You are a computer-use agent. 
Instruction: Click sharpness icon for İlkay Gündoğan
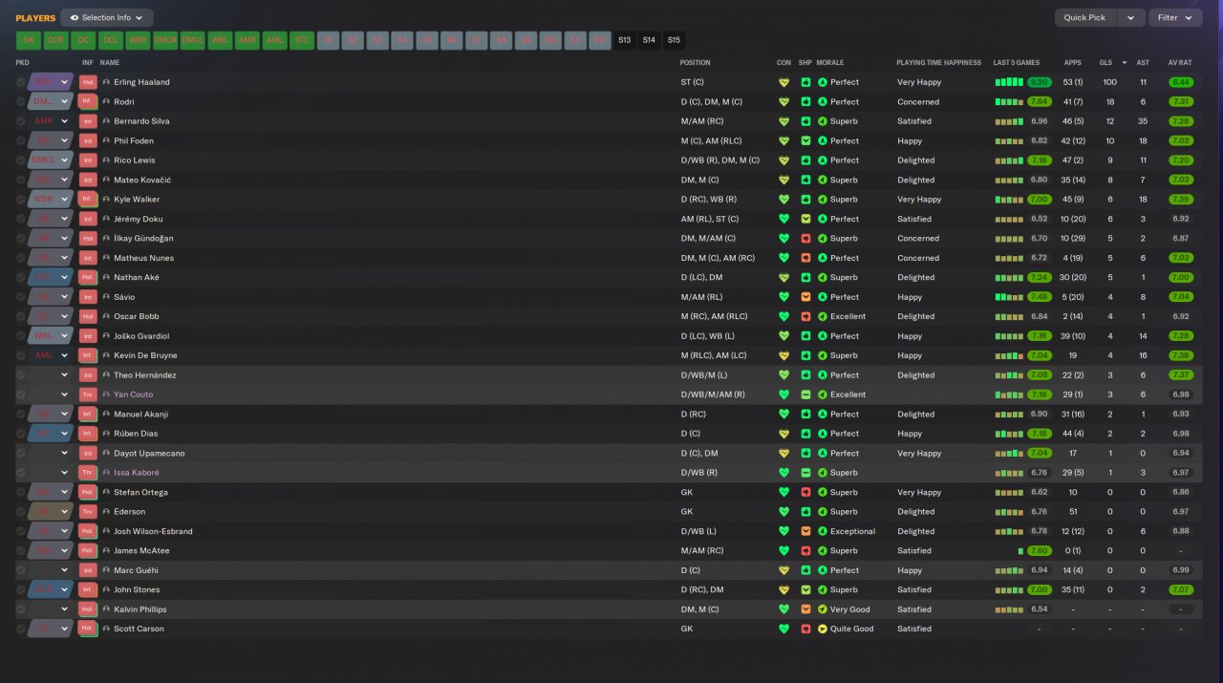(805, 238)
